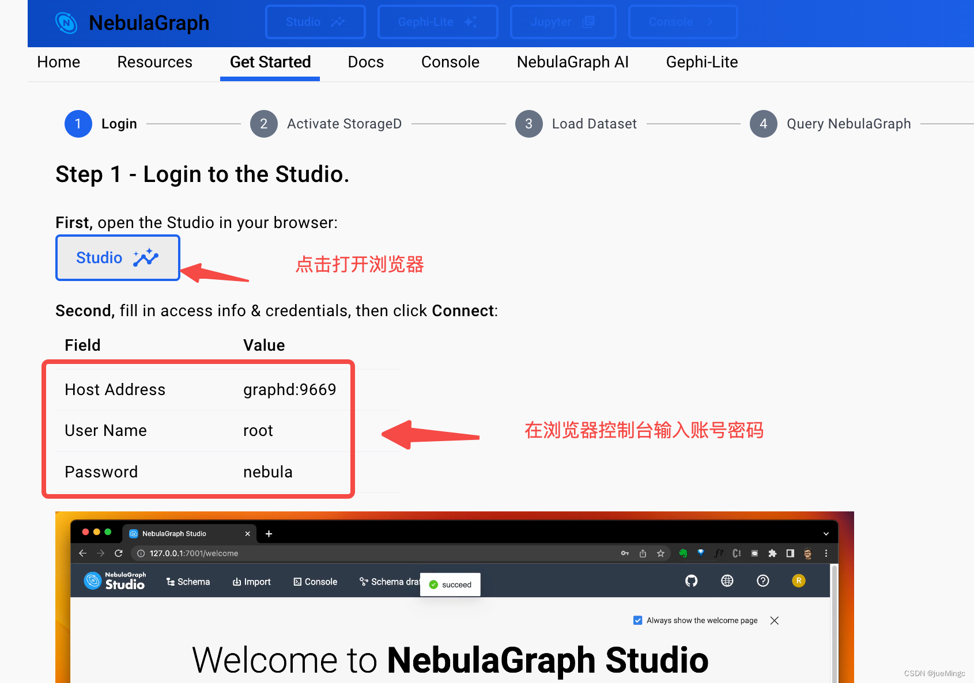The height and width of the screenshot is (683, 974).
Task: Uncheck Always show the welcome page
Action: [637, 620]
